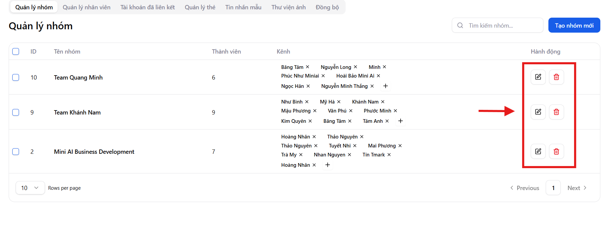Open the rows per page dropdown

pos(30,188)
